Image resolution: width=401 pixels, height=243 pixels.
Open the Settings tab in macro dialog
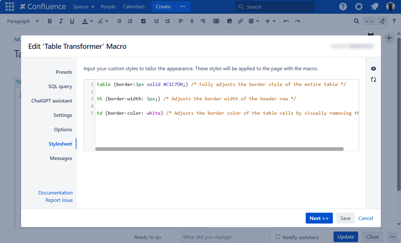tap(63, 115)
